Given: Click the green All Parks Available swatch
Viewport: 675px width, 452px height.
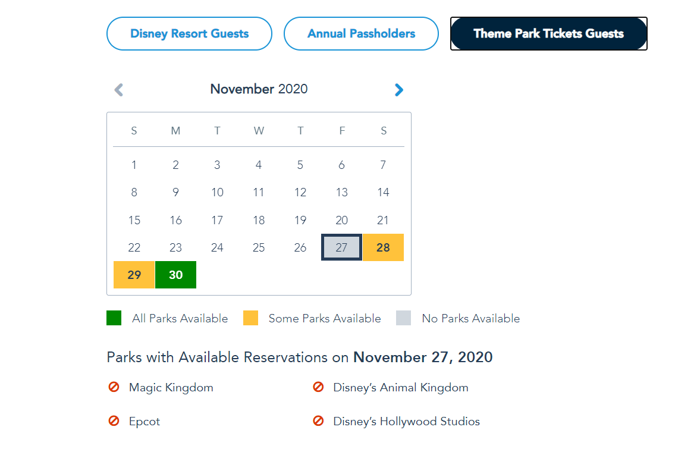Looking at the screenshot, I should pos(114,318).
